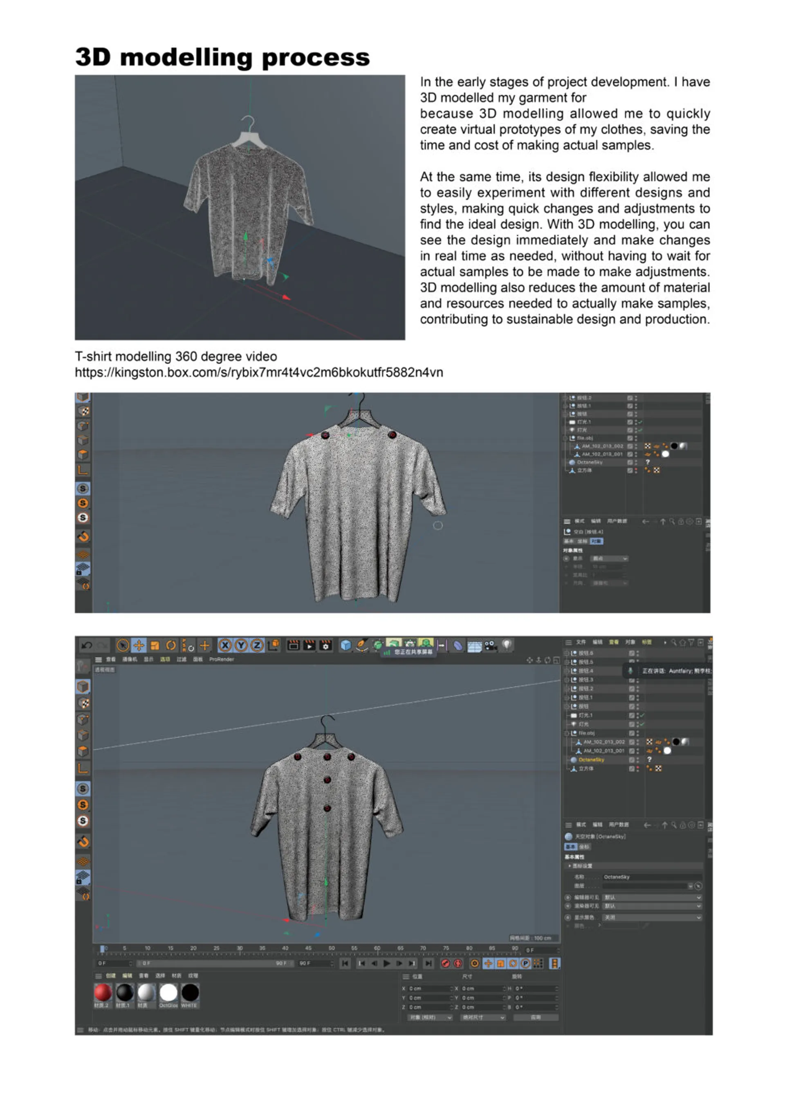Open the 编辑器可见 dropdown
The width and height of the screenshot is (785, 1110).
click(x=652, y=897)
